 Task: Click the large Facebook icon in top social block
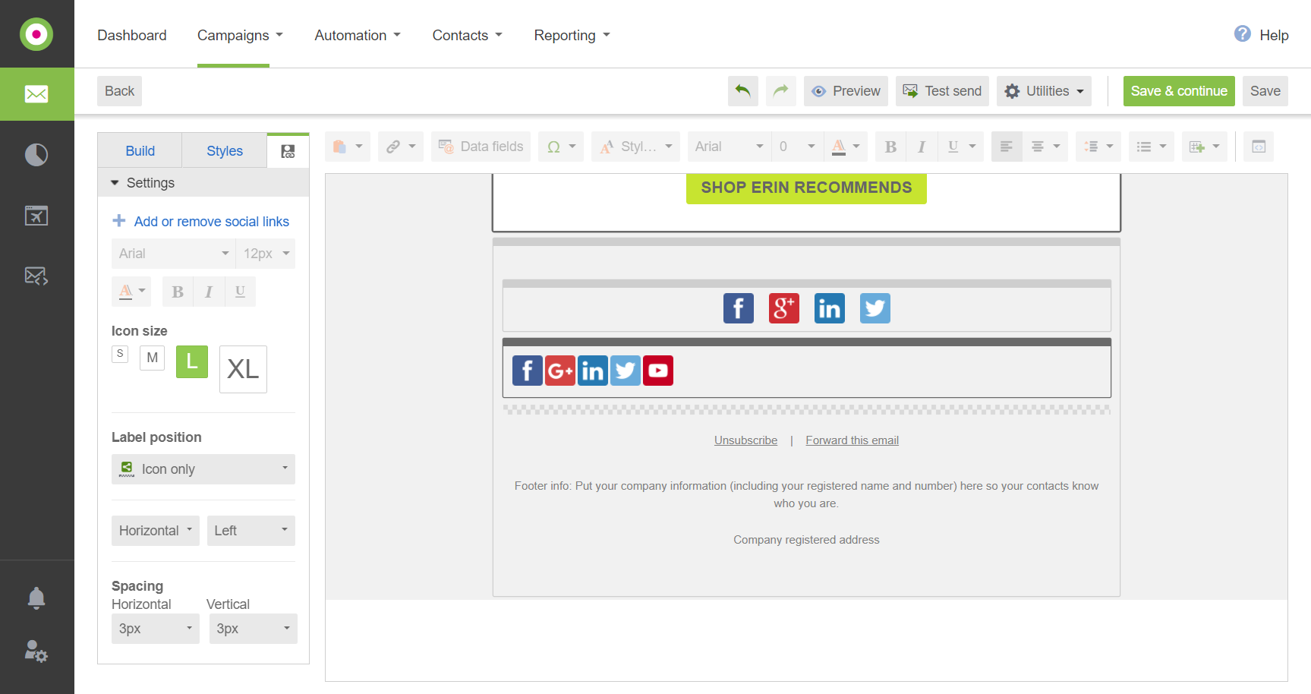point(738,308)
